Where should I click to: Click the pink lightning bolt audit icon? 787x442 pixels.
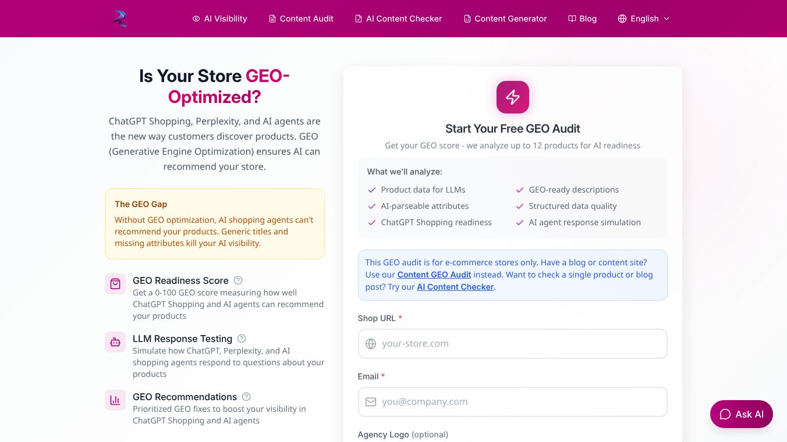[x=512, y=97]
